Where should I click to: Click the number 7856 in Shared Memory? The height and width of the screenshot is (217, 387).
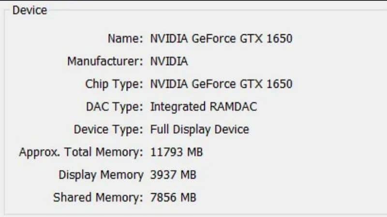coord(164,197)
